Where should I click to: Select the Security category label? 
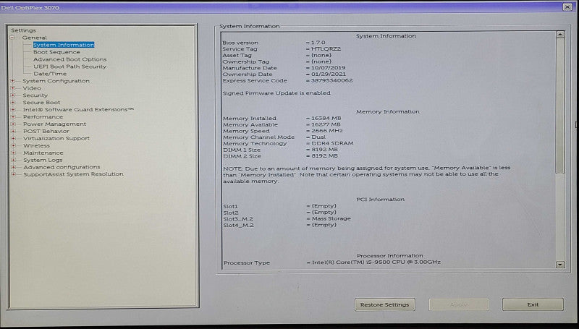35,95
